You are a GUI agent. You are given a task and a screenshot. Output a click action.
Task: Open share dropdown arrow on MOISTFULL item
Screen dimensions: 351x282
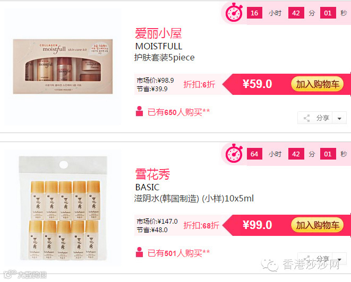(x=339, y=118)
